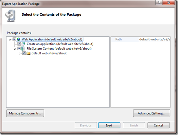178x135 pixels.
Task: Uncheck the Create an application checkbox
Action: [x=19, y=44]
